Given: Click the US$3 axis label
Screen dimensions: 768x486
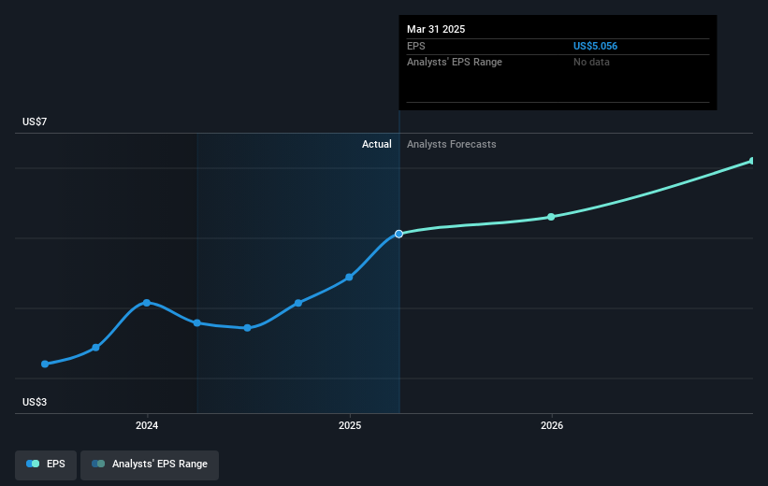Looking at the screenshot, I should 35,402.
